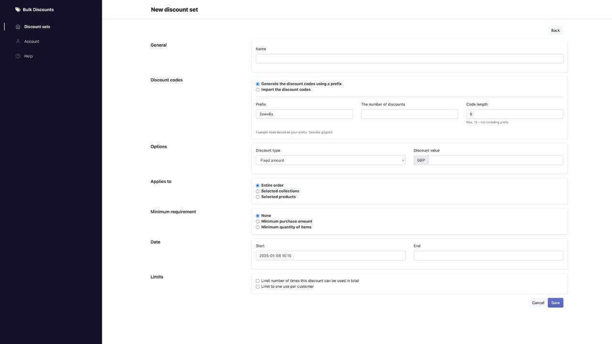Open Discount sets from the sidebar

point(37,26)
